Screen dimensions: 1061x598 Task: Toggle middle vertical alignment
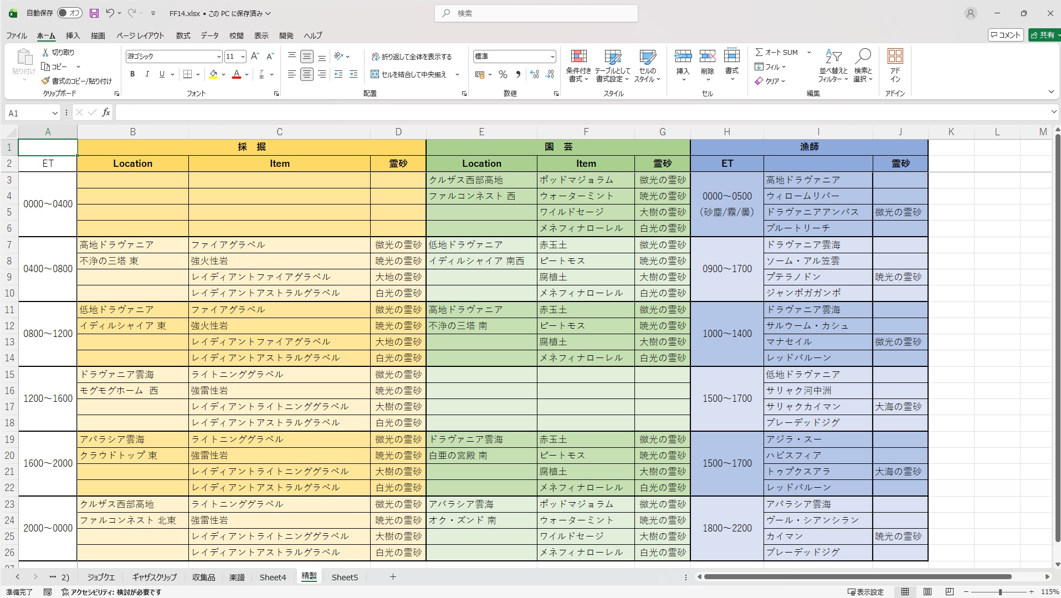coord(306,56)
